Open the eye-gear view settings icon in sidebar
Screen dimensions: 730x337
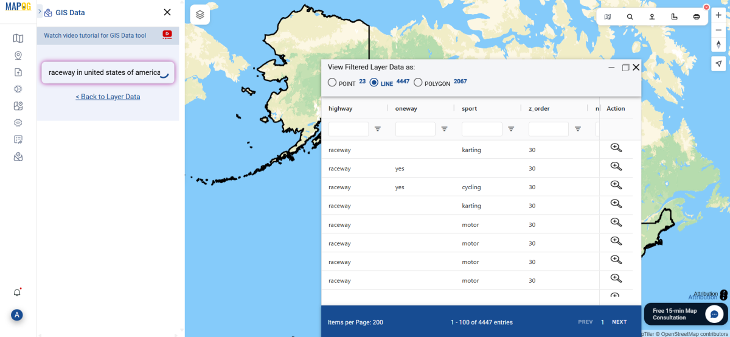(x=18, y=122)
